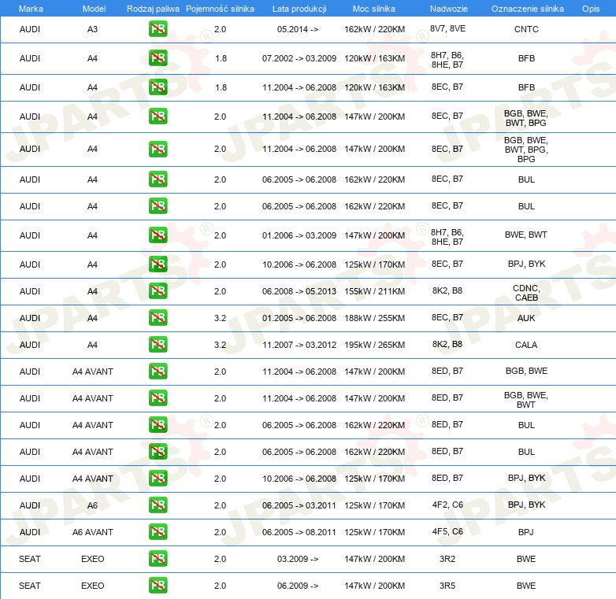
Task: Select the Nadwozie column header
Action: click(449, 9)
